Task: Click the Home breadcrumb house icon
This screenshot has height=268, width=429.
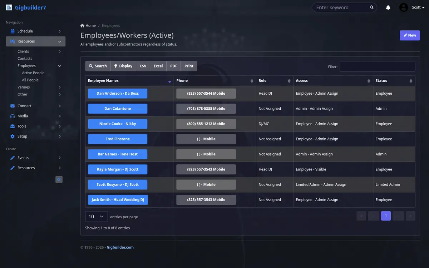Action: click(x=83, y=25)
